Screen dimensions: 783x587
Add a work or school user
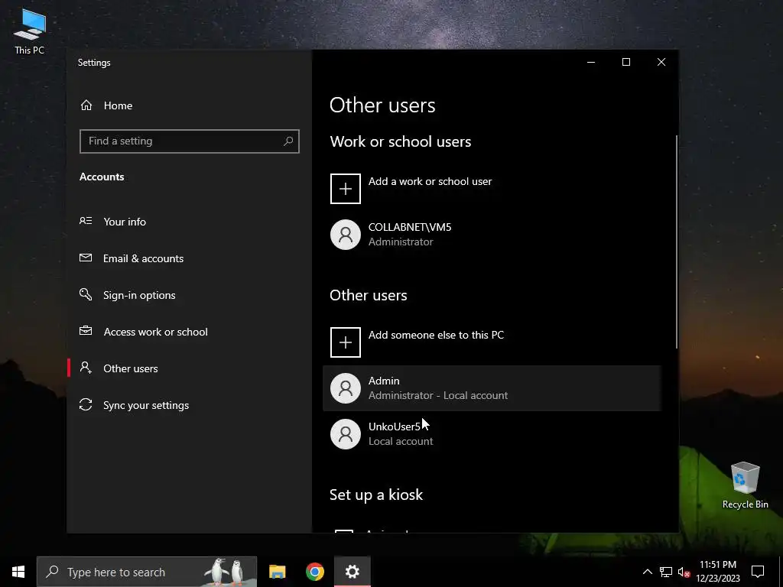[x=492, y=189]
